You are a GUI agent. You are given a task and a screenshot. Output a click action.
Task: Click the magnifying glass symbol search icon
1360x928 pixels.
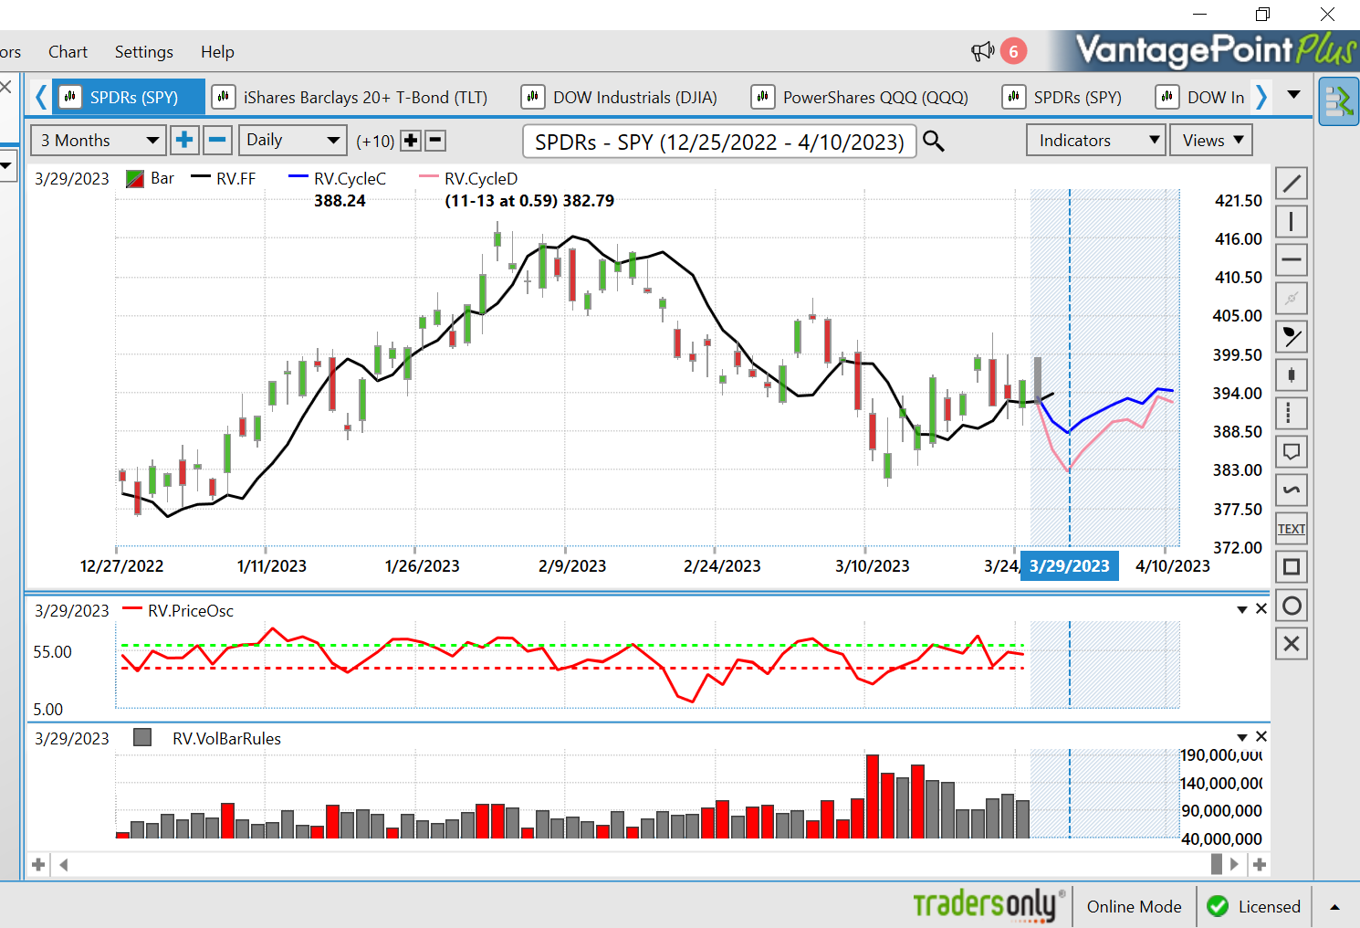933,142
